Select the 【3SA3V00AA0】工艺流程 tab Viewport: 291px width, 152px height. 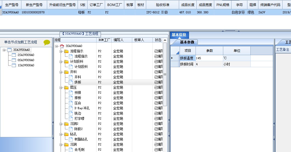80,34
